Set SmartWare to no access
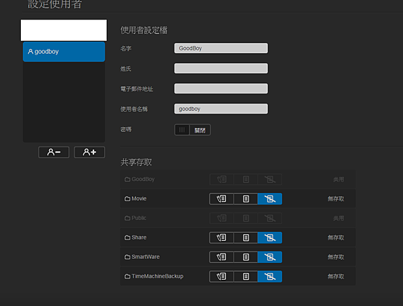The image size is (403, 306). pyautogui.click(x=270, y=257)
